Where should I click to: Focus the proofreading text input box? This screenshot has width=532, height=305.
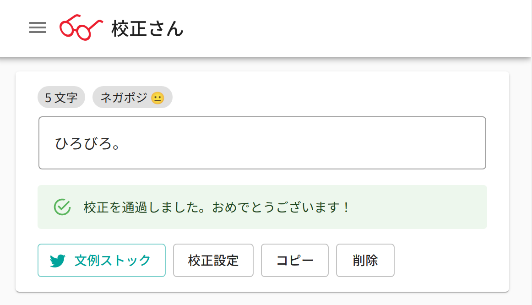coord(320,143)
